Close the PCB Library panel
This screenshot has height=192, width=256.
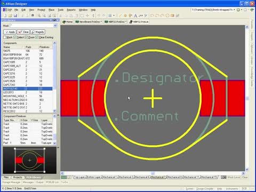click(x=58, y=20)
